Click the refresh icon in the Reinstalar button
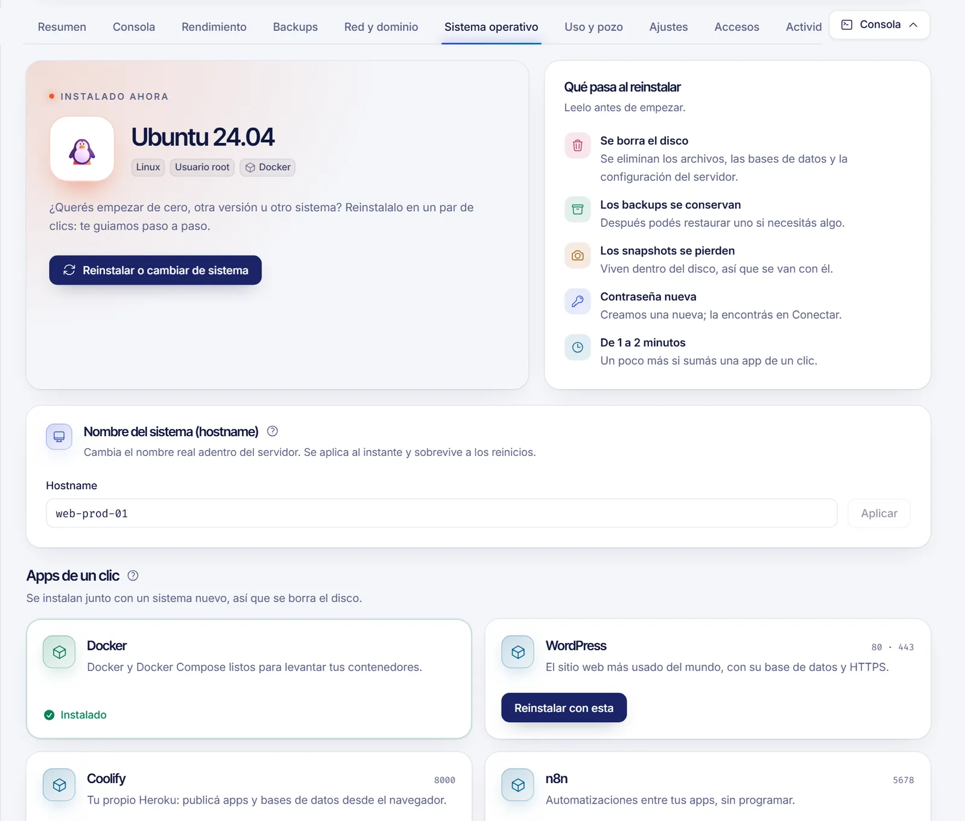 [69, 270]
